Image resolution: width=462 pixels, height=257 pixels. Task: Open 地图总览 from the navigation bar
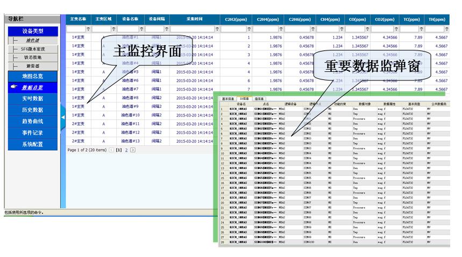33,76
